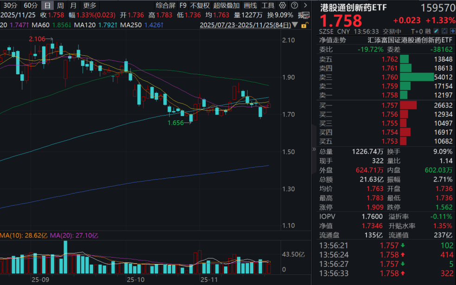
Task: Switch to the 30分 period tab
Action: click(x=10, y=6)
